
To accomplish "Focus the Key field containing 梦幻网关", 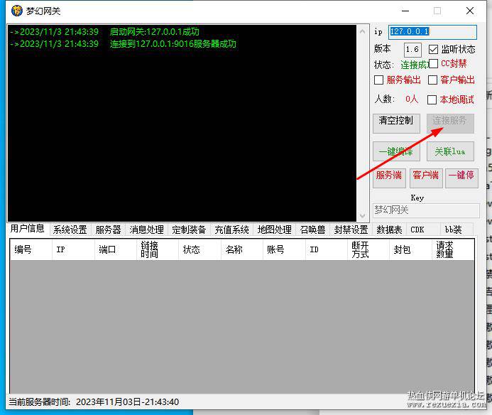I will [x=426, y=210].
